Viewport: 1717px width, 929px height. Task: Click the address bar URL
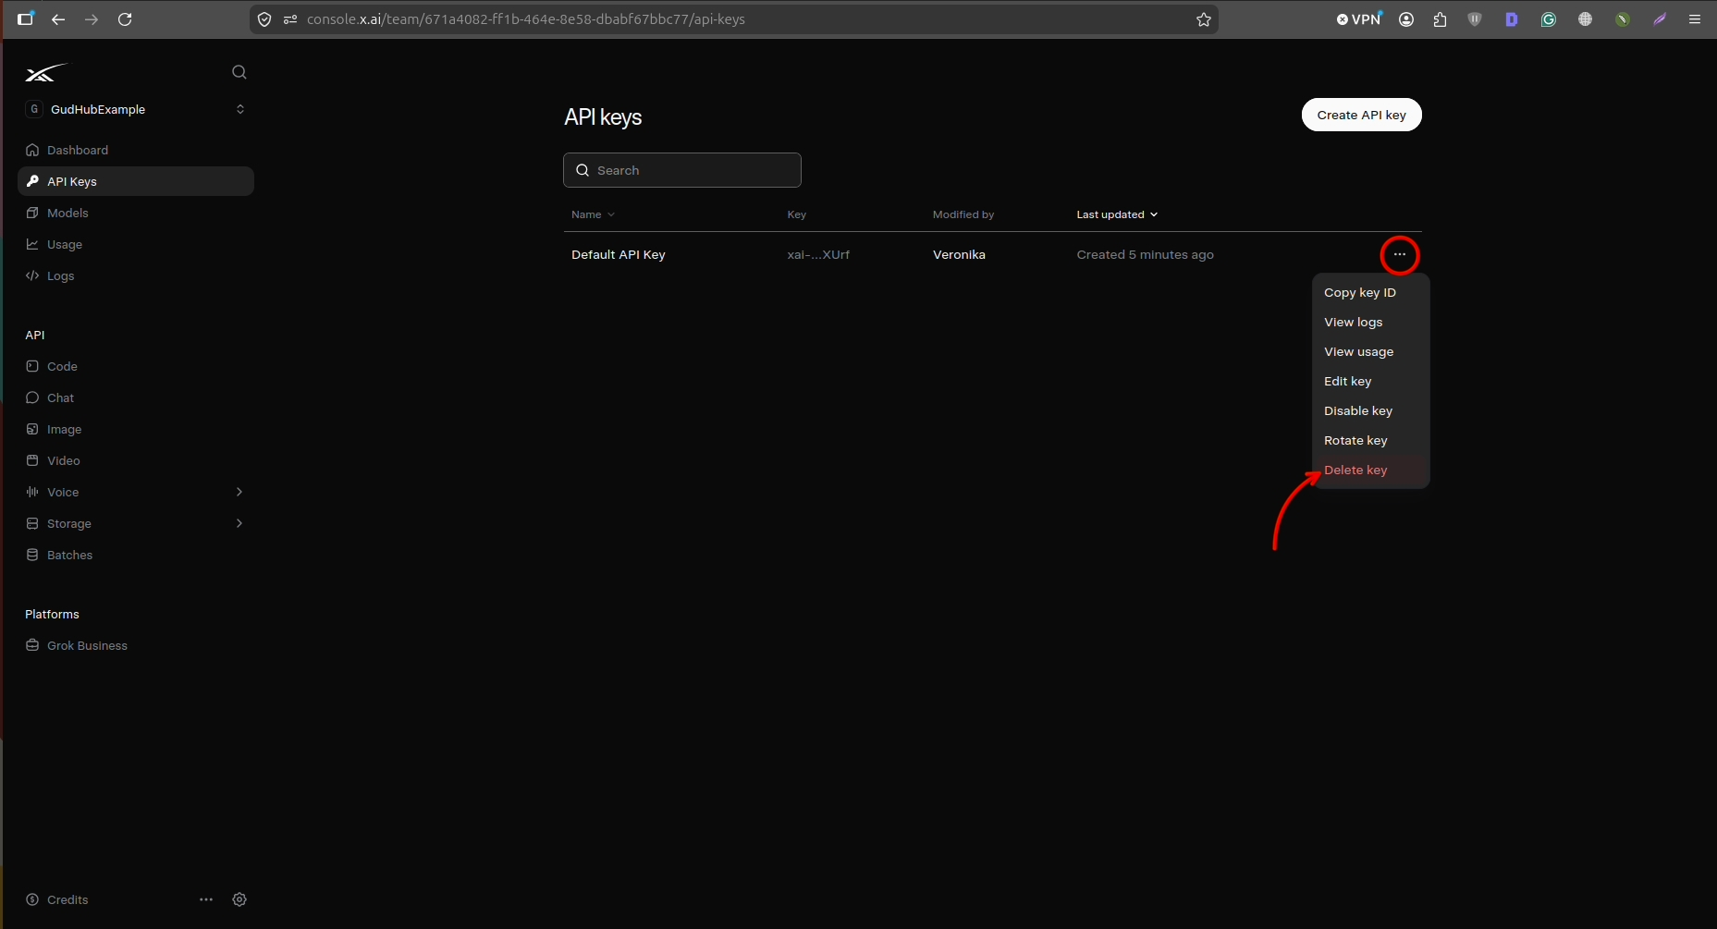525,18
